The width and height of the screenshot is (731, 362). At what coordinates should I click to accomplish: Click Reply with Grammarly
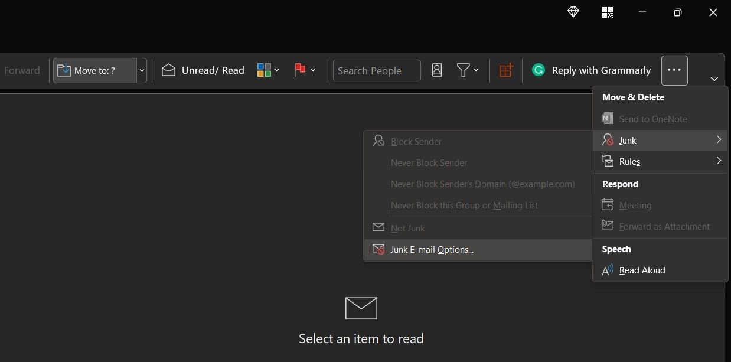pyautogui.click(x=591, y=70)
